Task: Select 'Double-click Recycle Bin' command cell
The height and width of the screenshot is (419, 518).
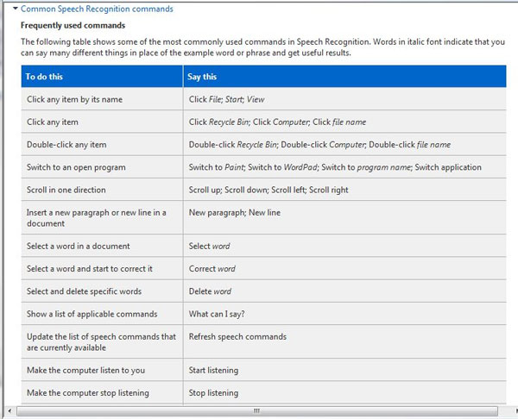Action: (x=344, y=145)
